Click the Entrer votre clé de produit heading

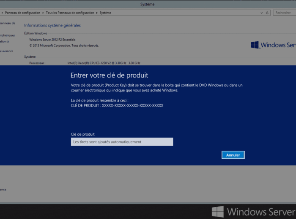(x=109, y=75)
